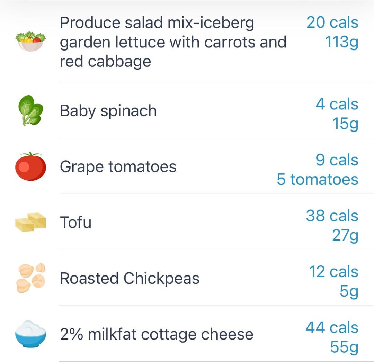Edit the 20 cals value for salad mix
Screen dimensions: 374x362
332,22
